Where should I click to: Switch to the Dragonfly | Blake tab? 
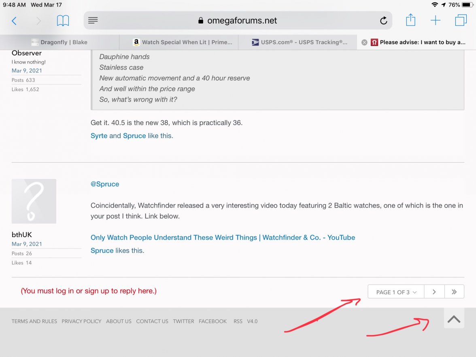pyautogui.click(x=60, y=42)
